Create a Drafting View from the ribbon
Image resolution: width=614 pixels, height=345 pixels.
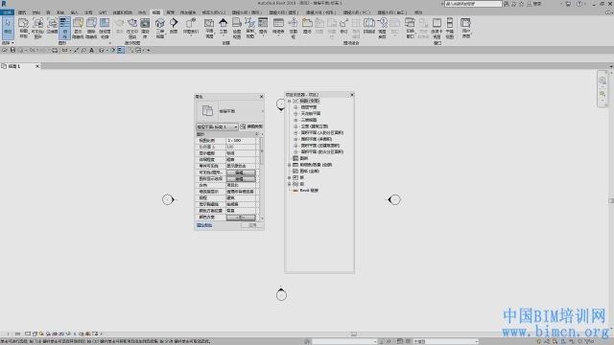(237, 28)
